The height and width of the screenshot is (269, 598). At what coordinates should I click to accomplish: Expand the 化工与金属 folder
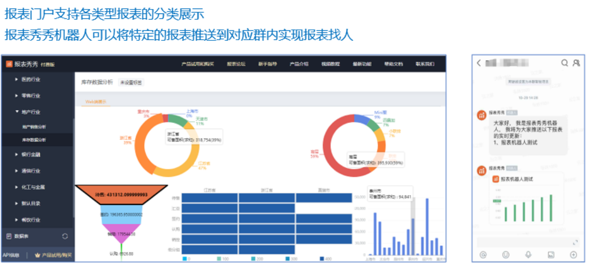click(17, 187)
